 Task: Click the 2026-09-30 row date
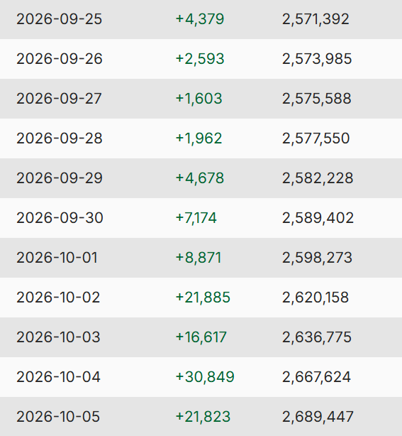[x=60, y=218]
